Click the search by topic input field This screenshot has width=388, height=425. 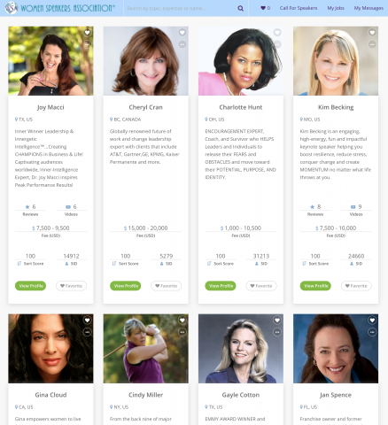(x=180, y=8)
